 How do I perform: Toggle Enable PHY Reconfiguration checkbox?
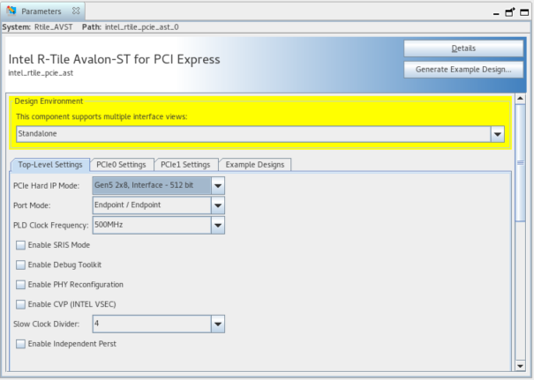pos(21,285)
